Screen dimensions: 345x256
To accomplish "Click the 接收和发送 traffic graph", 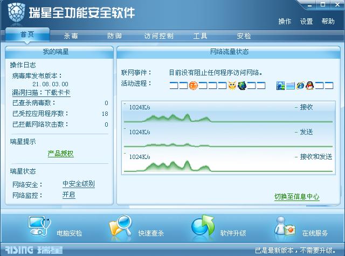I will pyautogui.click(x=229, y=162).
